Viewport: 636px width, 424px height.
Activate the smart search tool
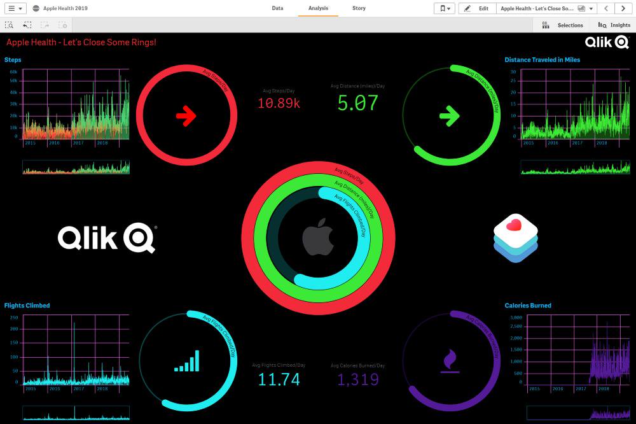[x=10, y=25]
